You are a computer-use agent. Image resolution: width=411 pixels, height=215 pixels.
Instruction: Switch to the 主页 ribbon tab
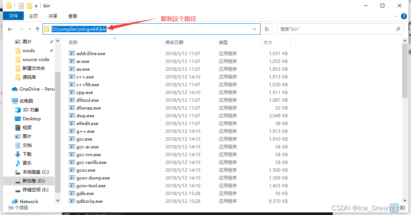pyautogui.click(x=33, y=16)
